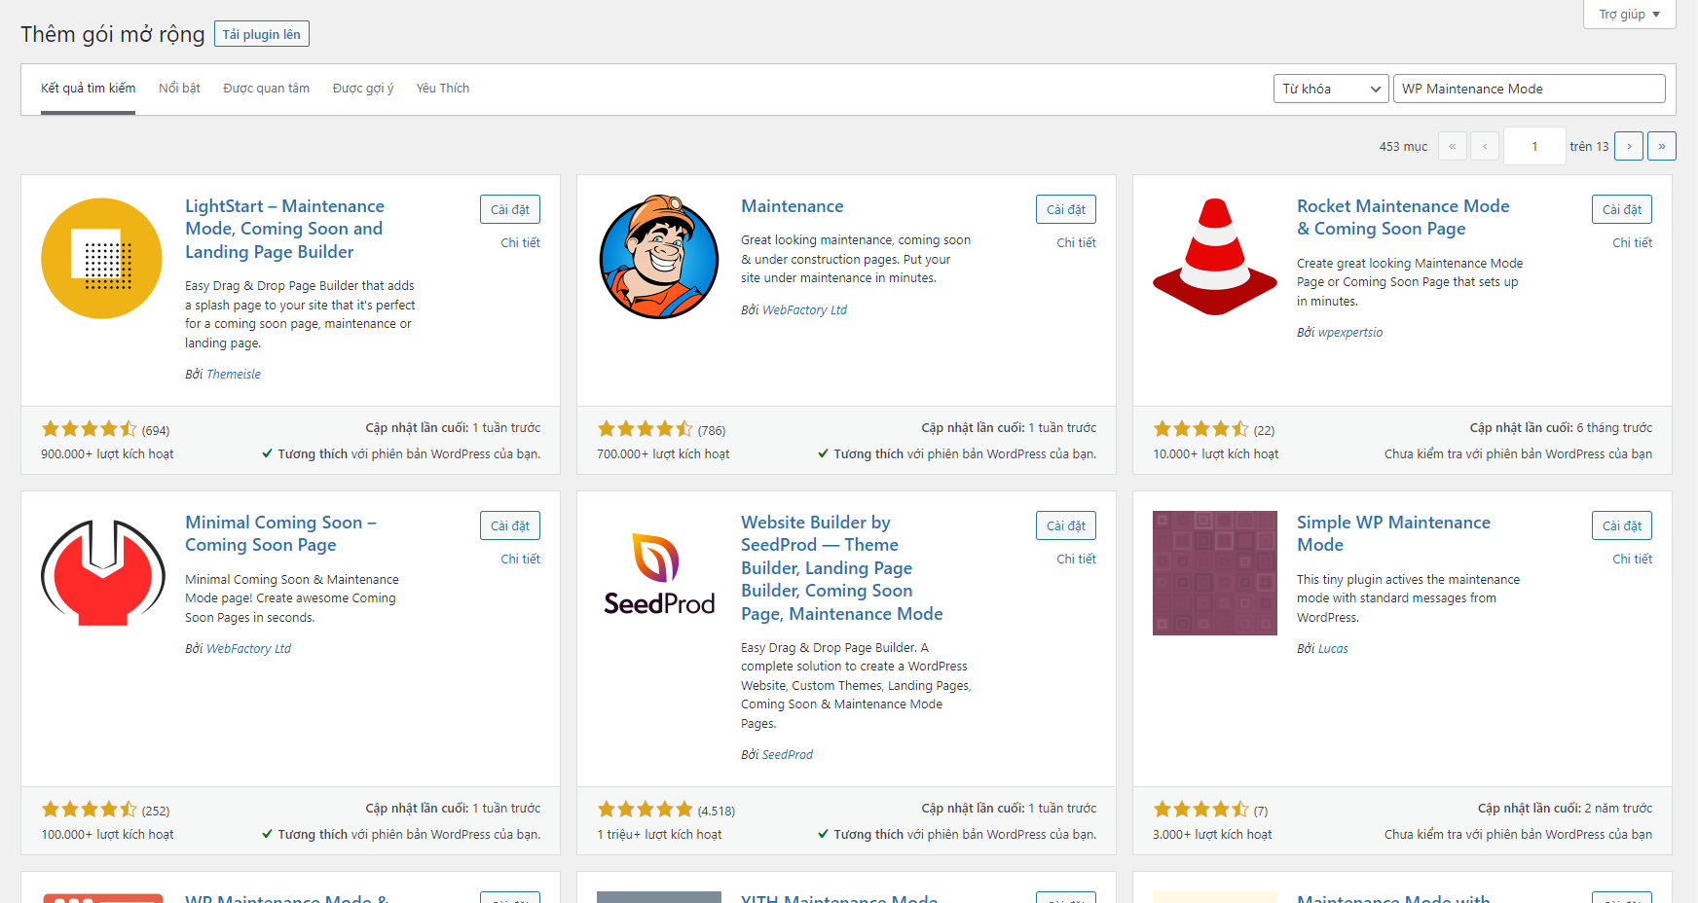1698x903 pixels.
Task: Click SeedProd's five-star rating display
Action: 646,809
